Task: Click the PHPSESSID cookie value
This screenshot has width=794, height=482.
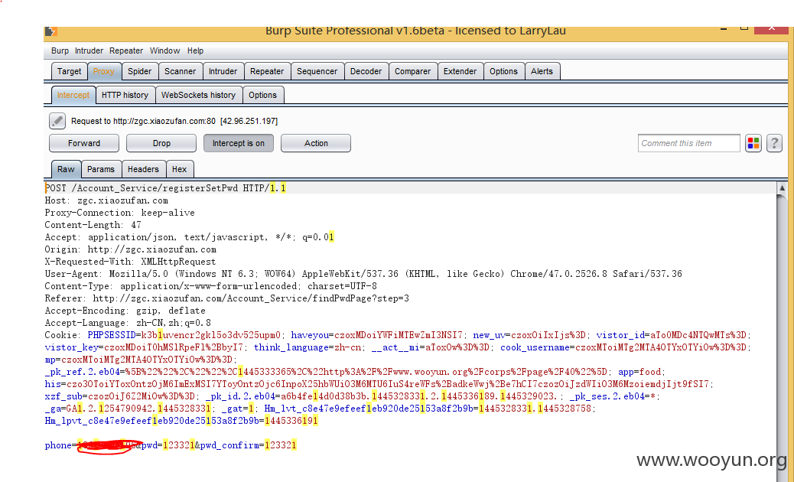Action: (x=210, y=335)
